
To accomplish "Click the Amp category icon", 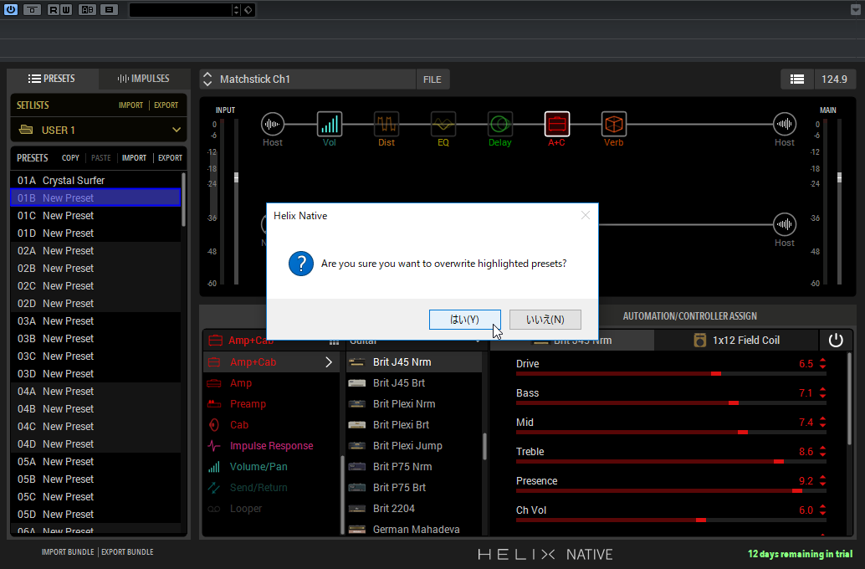I will pos(214,383).
